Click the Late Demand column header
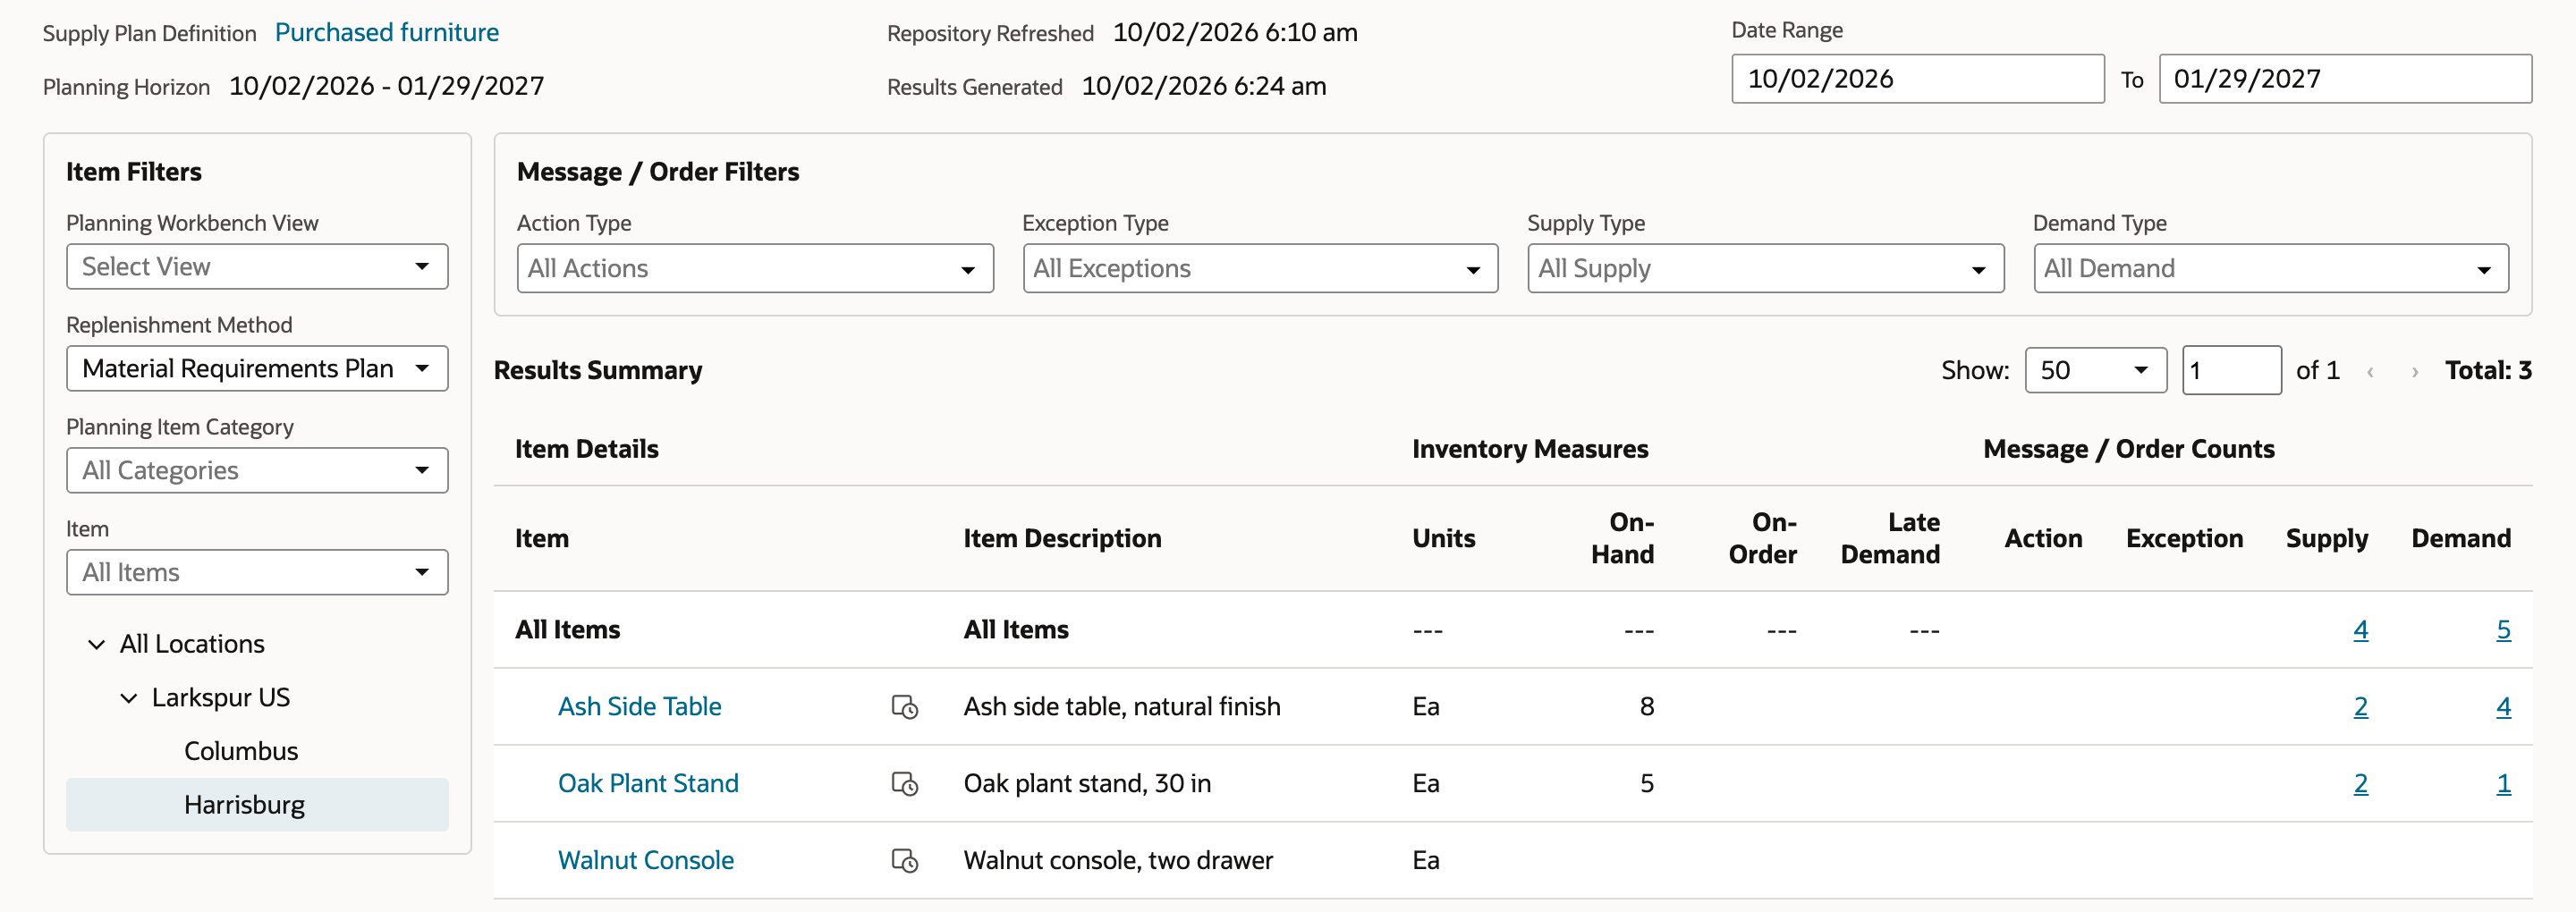Viewport: 2576px width, 912px height. (1890, 539)
